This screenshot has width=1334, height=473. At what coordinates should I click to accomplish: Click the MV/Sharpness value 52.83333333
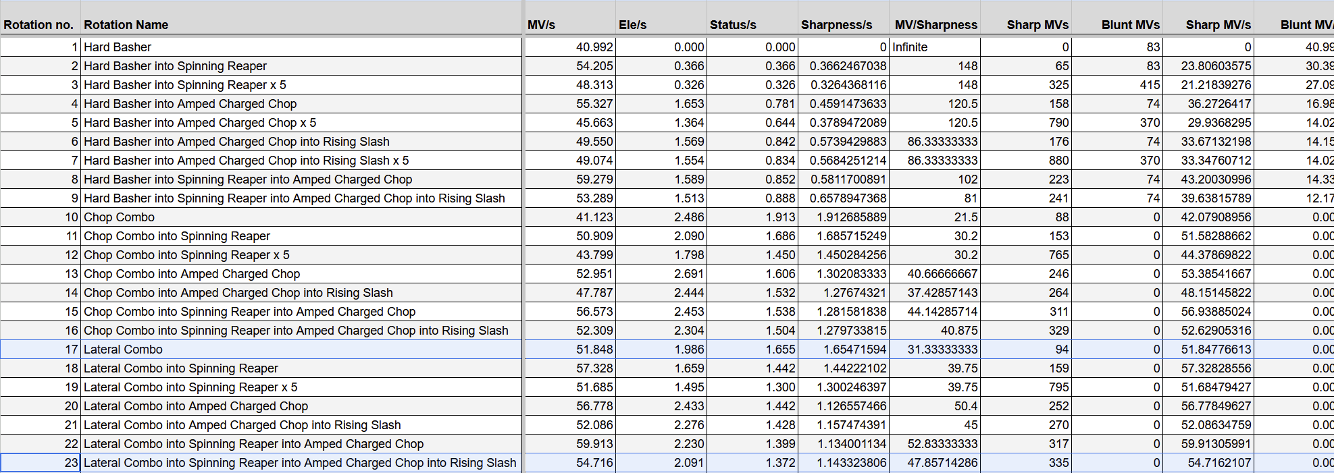[x=935, y=444]
